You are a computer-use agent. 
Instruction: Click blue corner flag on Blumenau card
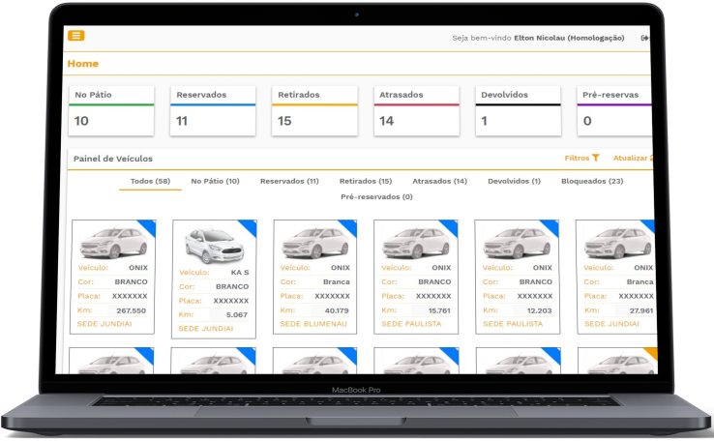tap(350, 228)
